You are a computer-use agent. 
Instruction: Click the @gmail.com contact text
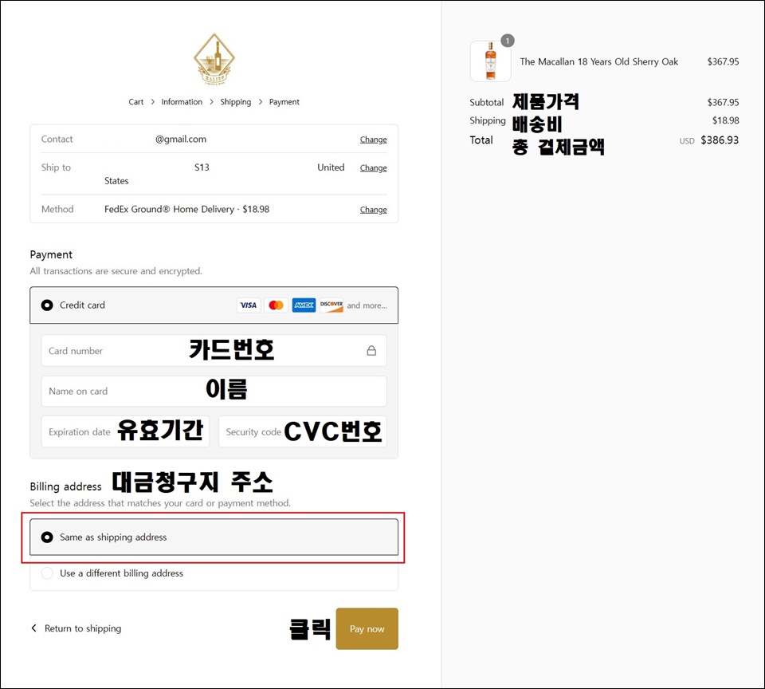pos(181,140)
